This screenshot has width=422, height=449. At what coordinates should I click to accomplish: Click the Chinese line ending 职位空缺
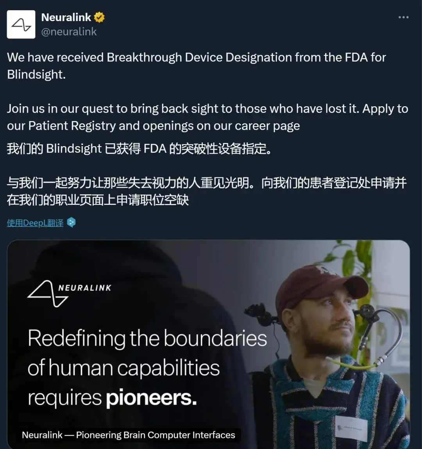(98, 200)
